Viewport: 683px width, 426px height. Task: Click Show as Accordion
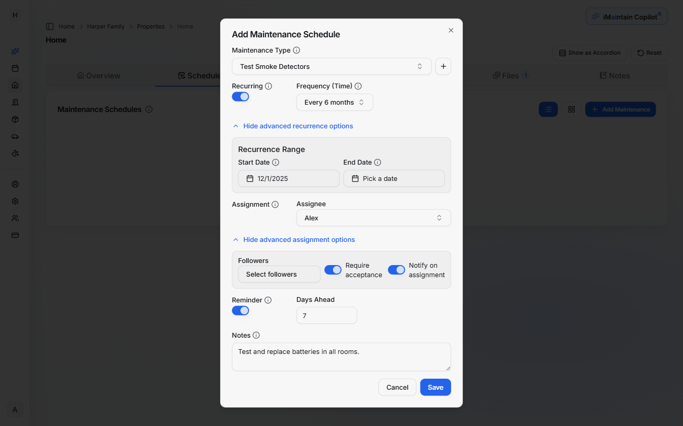pyautogui.click(x=590, y=53)
